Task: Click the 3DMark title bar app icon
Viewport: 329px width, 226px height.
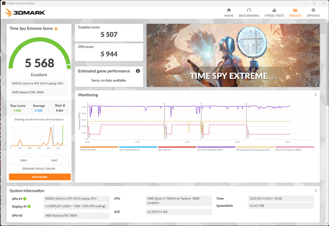Action: coord(3,3)
